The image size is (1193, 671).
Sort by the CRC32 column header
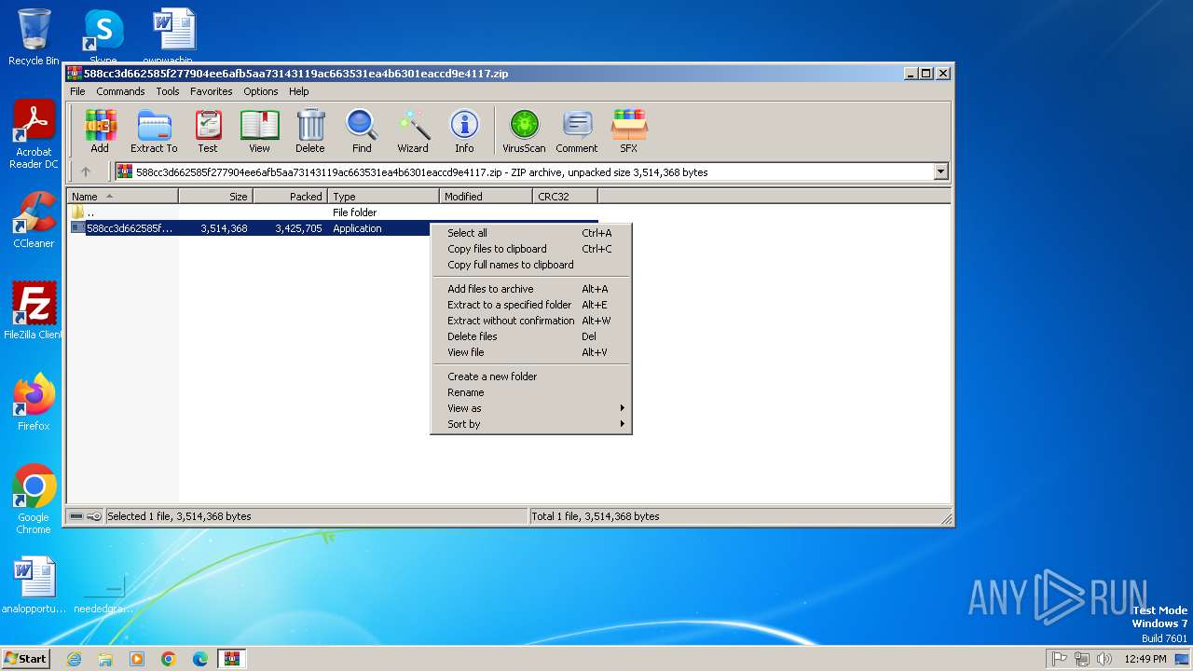click(565, 197)
